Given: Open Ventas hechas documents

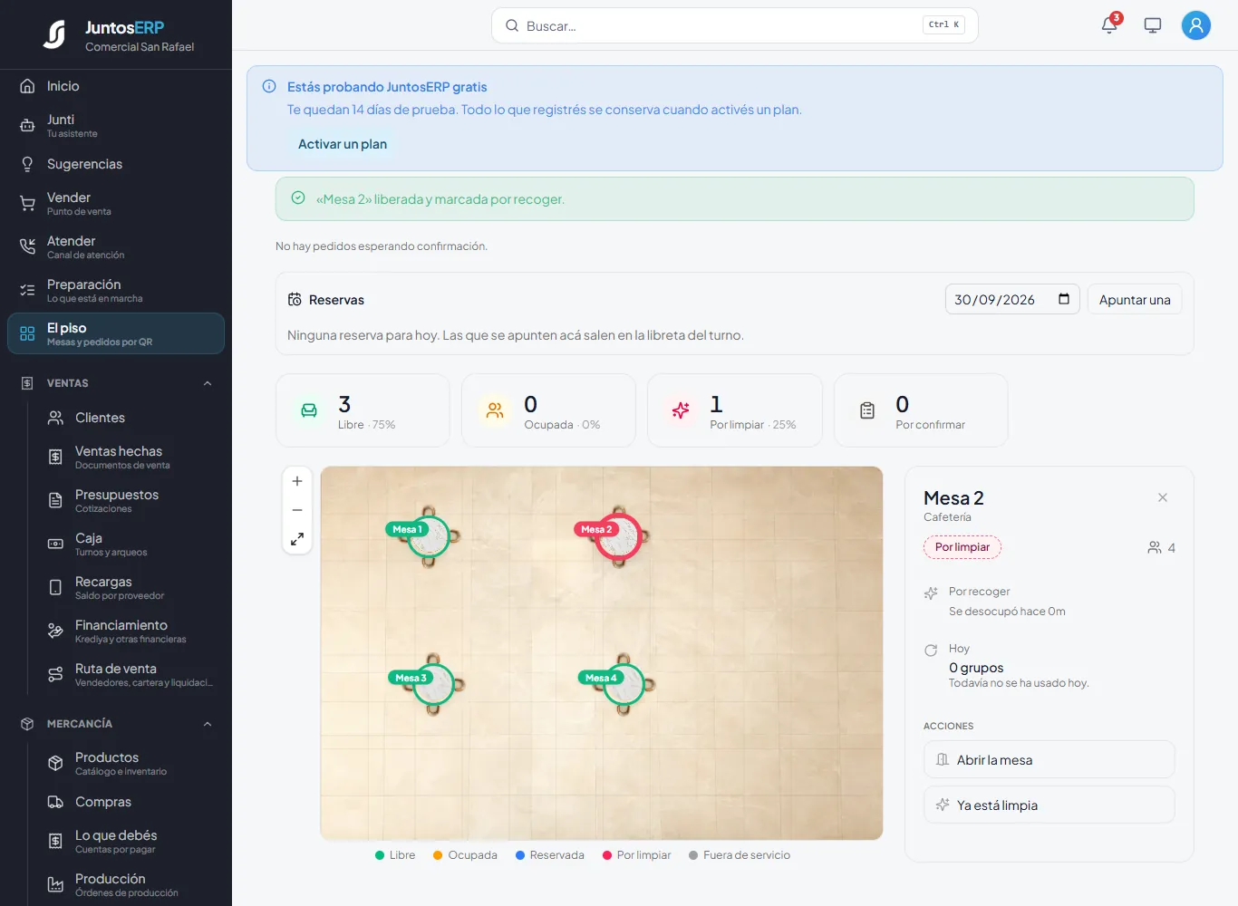Looking at the screenshot, I should pyautogui.click(x=130, y=457).
